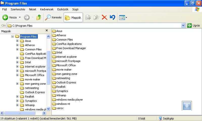Select windows media player folder in list
This screenshot has height=121, width=202.
coord(67,100)
